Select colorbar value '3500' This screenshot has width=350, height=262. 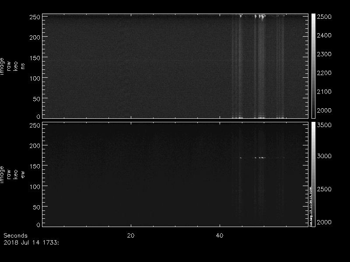(x=324, y=125)
